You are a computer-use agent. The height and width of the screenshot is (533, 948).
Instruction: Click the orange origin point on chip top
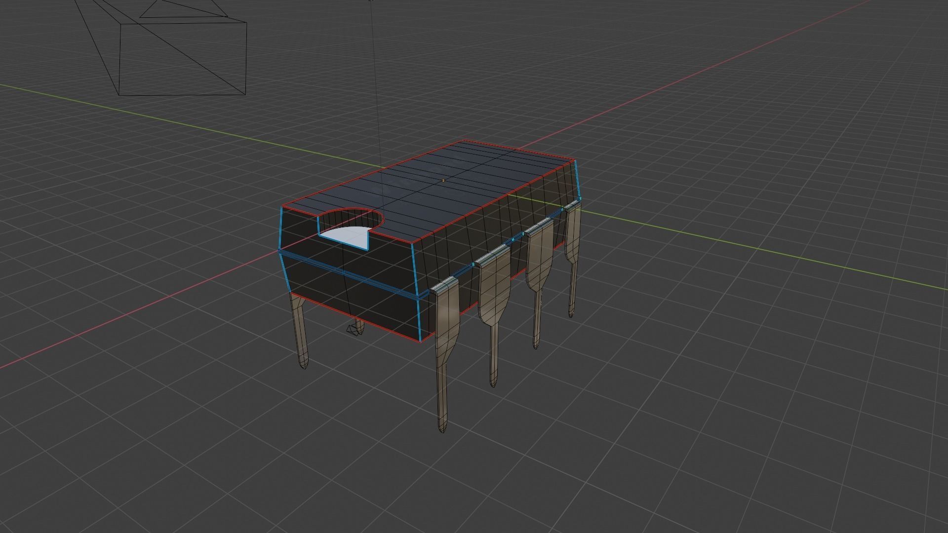443,181
